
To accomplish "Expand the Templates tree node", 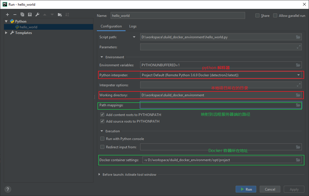I will coord(6,33).
